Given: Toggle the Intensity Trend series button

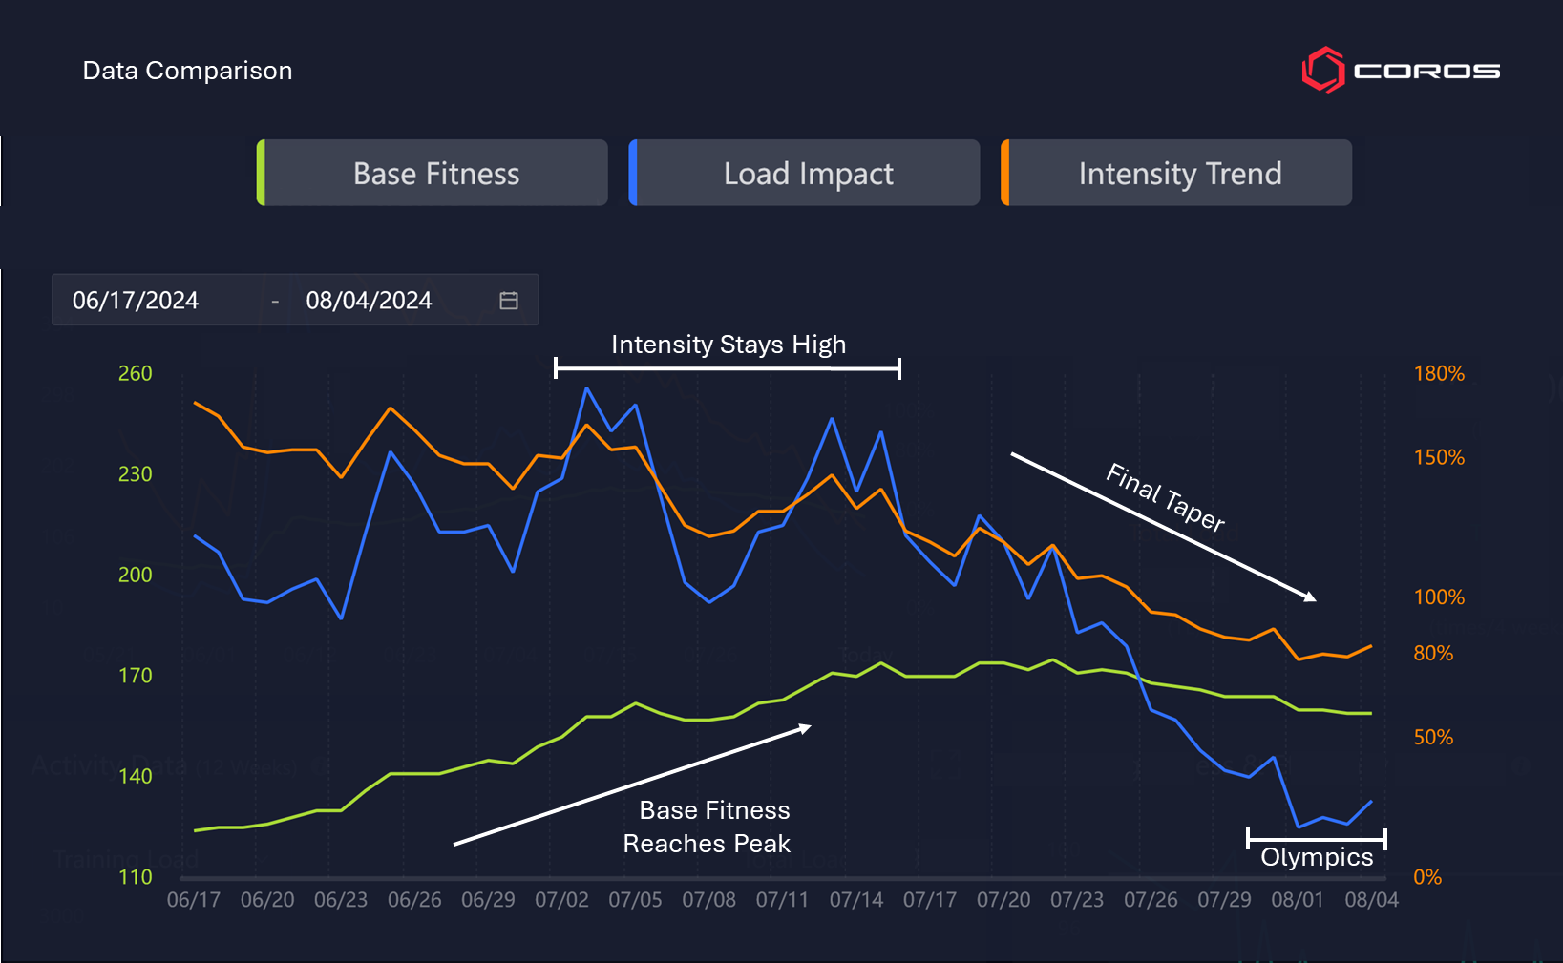Looking at the screenshot, I should tap(1179, 174).
